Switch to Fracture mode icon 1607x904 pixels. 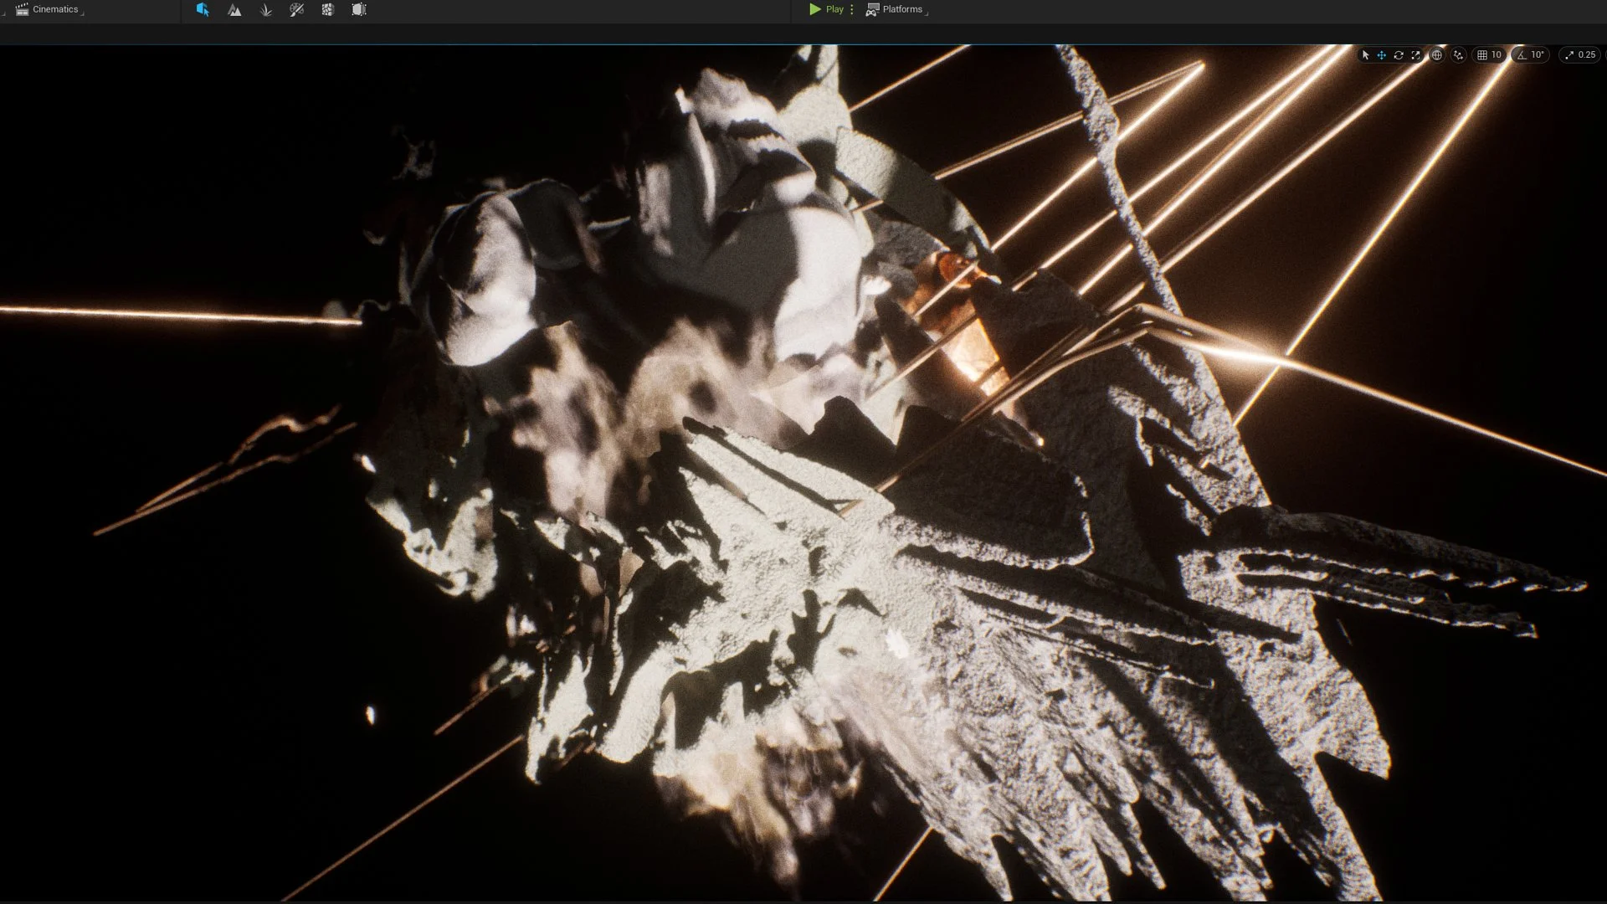[x=327, y=10]
